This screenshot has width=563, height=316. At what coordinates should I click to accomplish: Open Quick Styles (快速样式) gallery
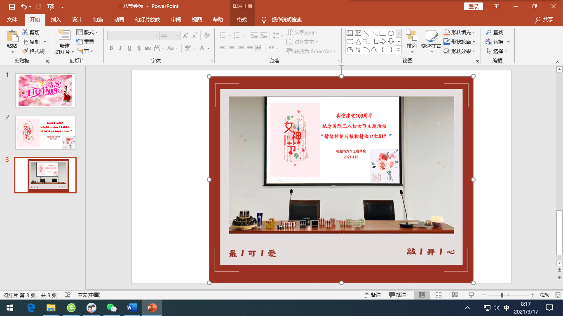click(x=431, y=40)
